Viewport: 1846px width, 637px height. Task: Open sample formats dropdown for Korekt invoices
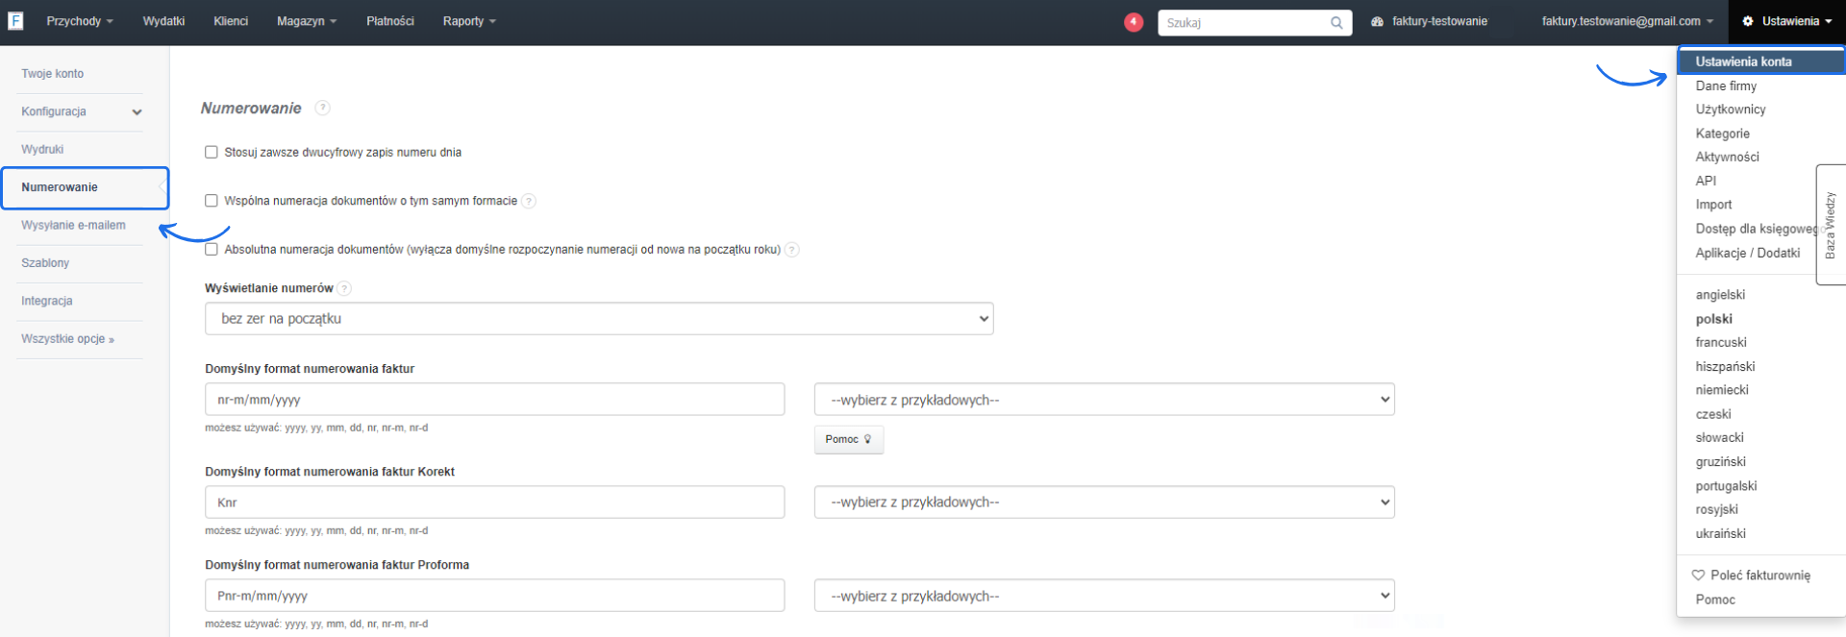1104,502
